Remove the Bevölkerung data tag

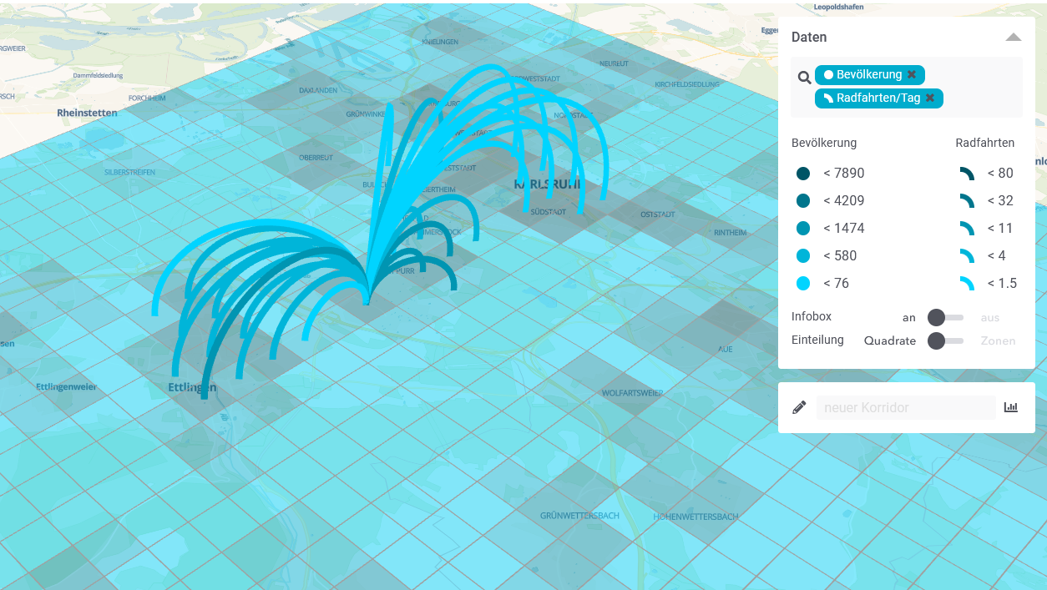[912, 75]
